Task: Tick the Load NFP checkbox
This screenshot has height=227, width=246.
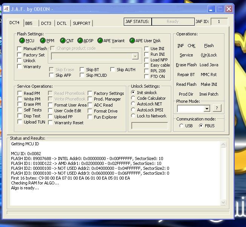Action: click(x=146, y=60)
